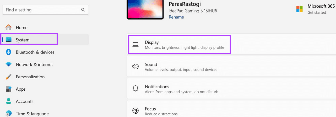Open Network & internet settings
This screenshot has height=117, width=336.
click(x=34, y=65)
